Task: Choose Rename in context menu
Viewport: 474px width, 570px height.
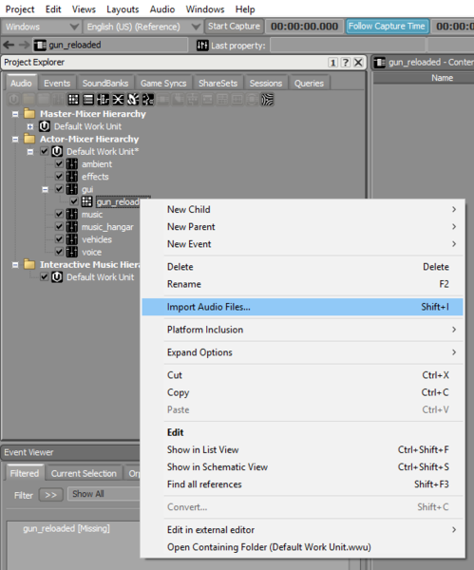Action: pyautogui.click(x=302, y=284)
